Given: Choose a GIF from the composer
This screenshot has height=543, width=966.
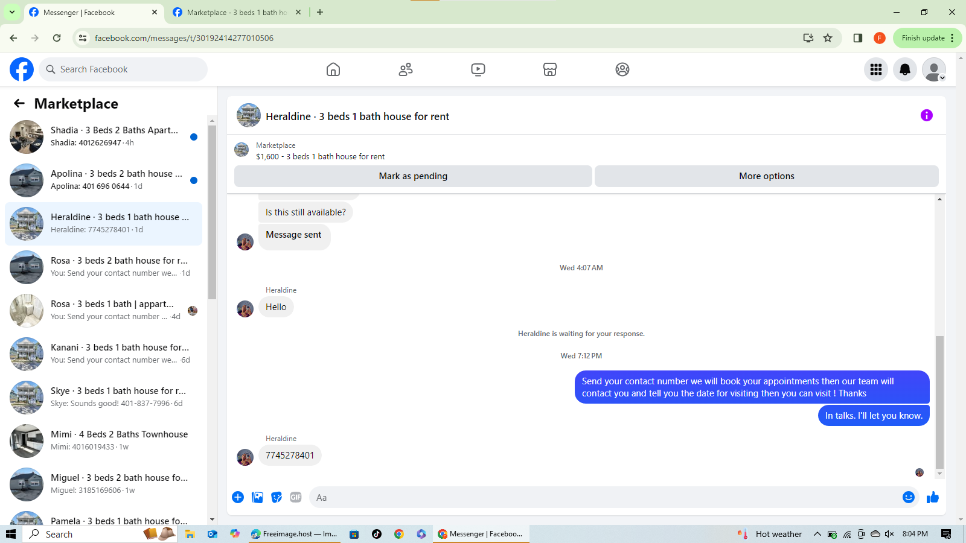Looking at the screenshot, I should tap(296, 497).
